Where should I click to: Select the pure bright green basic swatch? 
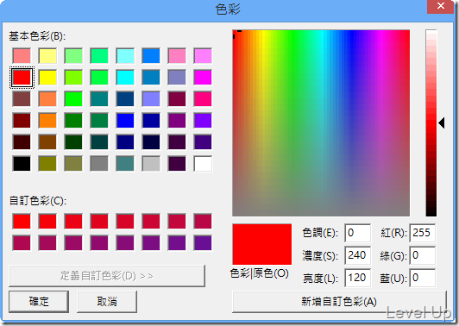tap(73, 99)
